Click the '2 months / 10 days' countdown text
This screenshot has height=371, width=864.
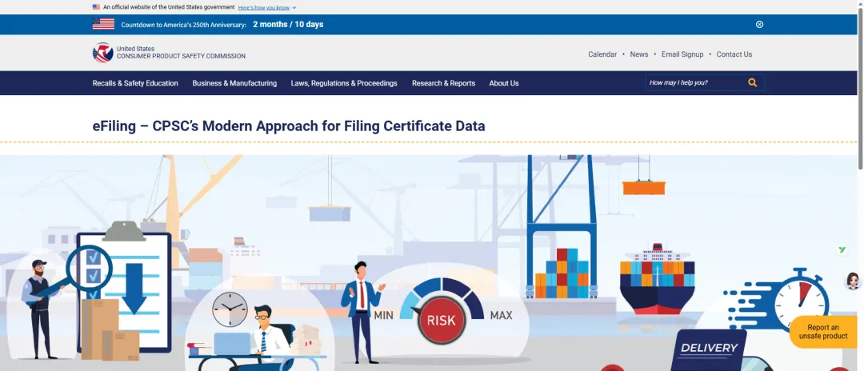[288, 24]
